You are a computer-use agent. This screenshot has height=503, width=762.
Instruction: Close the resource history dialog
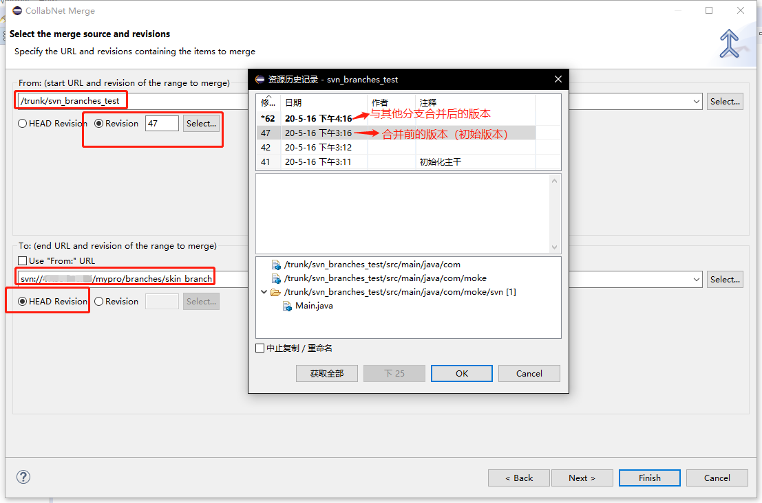click(558, 79)
